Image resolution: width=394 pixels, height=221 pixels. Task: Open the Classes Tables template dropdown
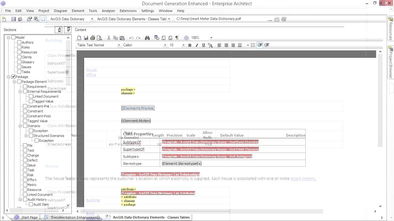click(169, 19)
